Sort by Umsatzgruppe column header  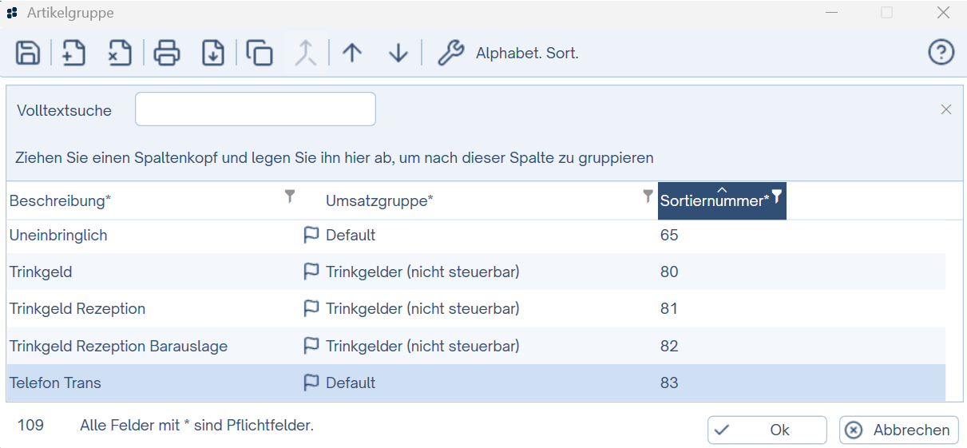379,201
